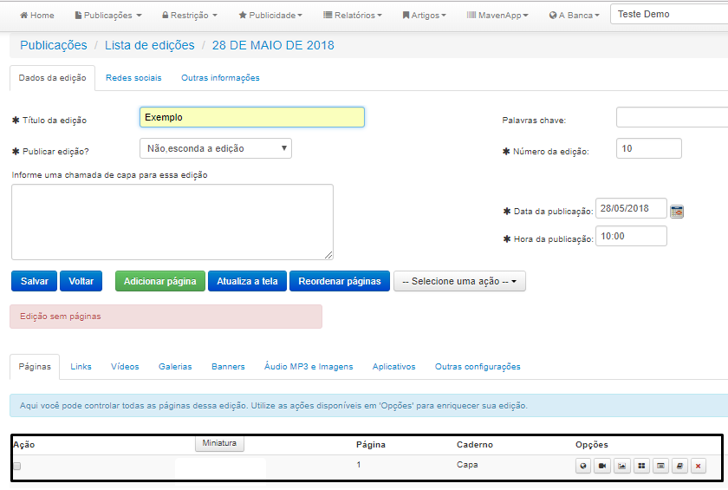728x490 pixels.
Task: Click the 28 DE MAIO DE 2018 breadcrumb
Action: (x=273, y=45)
